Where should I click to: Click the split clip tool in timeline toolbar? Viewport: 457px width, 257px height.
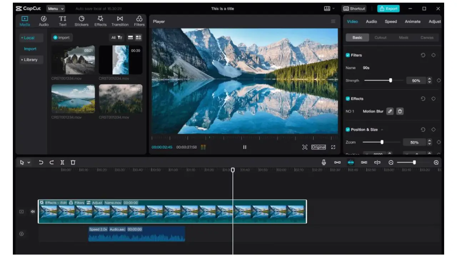(62, 162)
